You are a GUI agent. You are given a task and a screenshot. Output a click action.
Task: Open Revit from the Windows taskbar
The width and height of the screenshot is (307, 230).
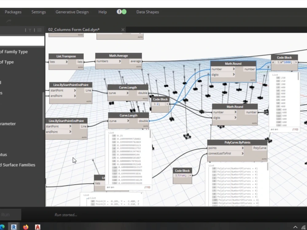[14, 227]
